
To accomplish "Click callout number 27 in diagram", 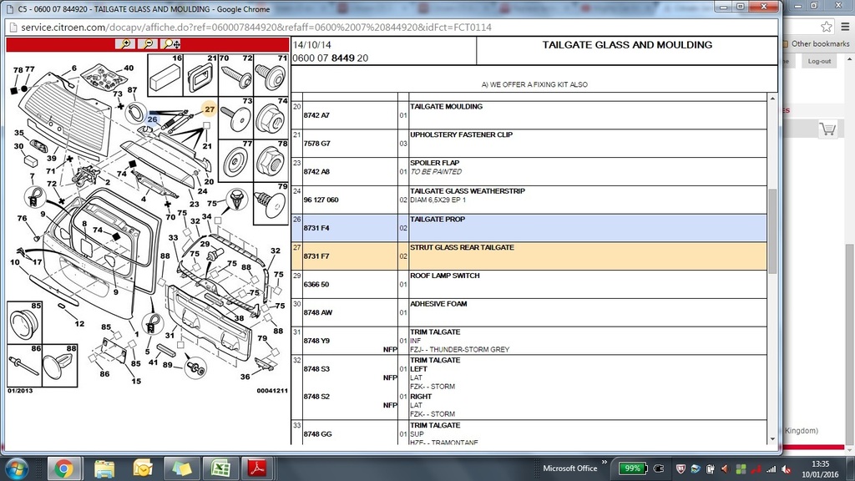I will pyautogui.click(x=210, y=109).
